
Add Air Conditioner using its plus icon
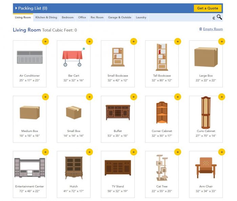[x=45, y=41]
